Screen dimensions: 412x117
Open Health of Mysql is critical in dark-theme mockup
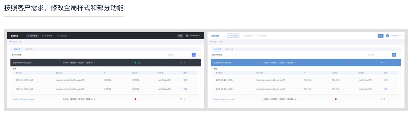tap(23, 99)
